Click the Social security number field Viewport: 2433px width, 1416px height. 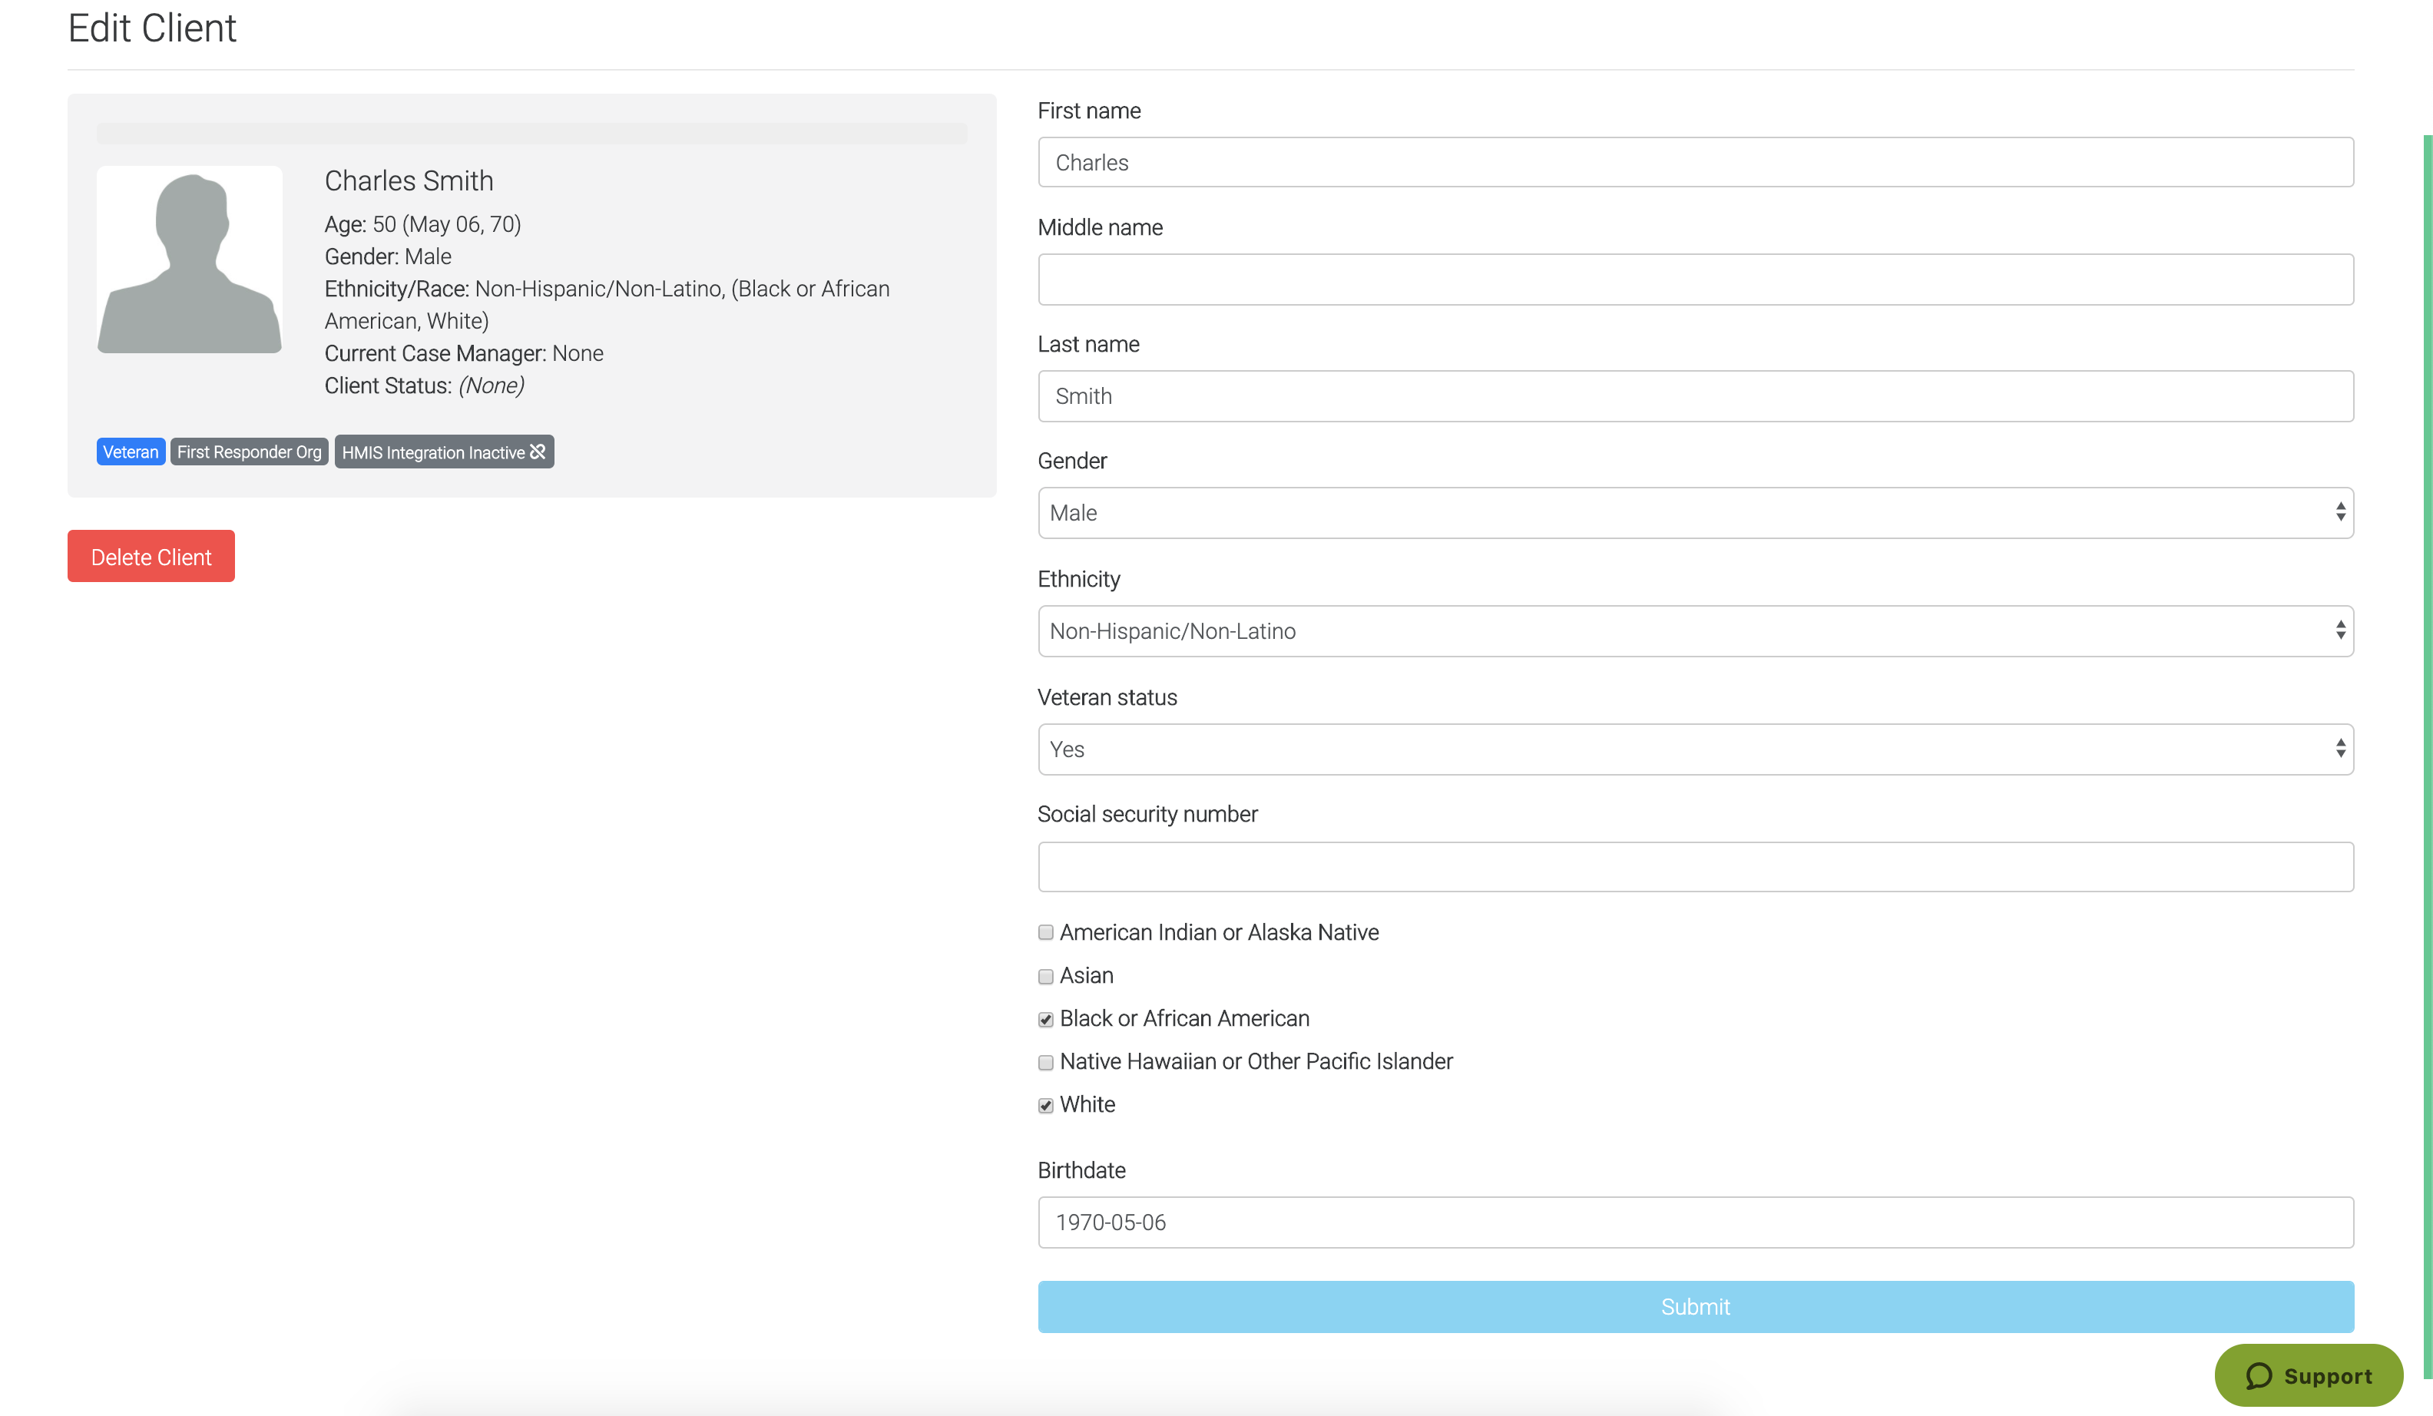pyautogui.click(x=1694, y=867)
